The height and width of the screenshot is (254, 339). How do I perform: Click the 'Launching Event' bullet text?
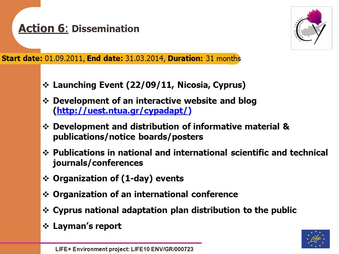point(149,85)
